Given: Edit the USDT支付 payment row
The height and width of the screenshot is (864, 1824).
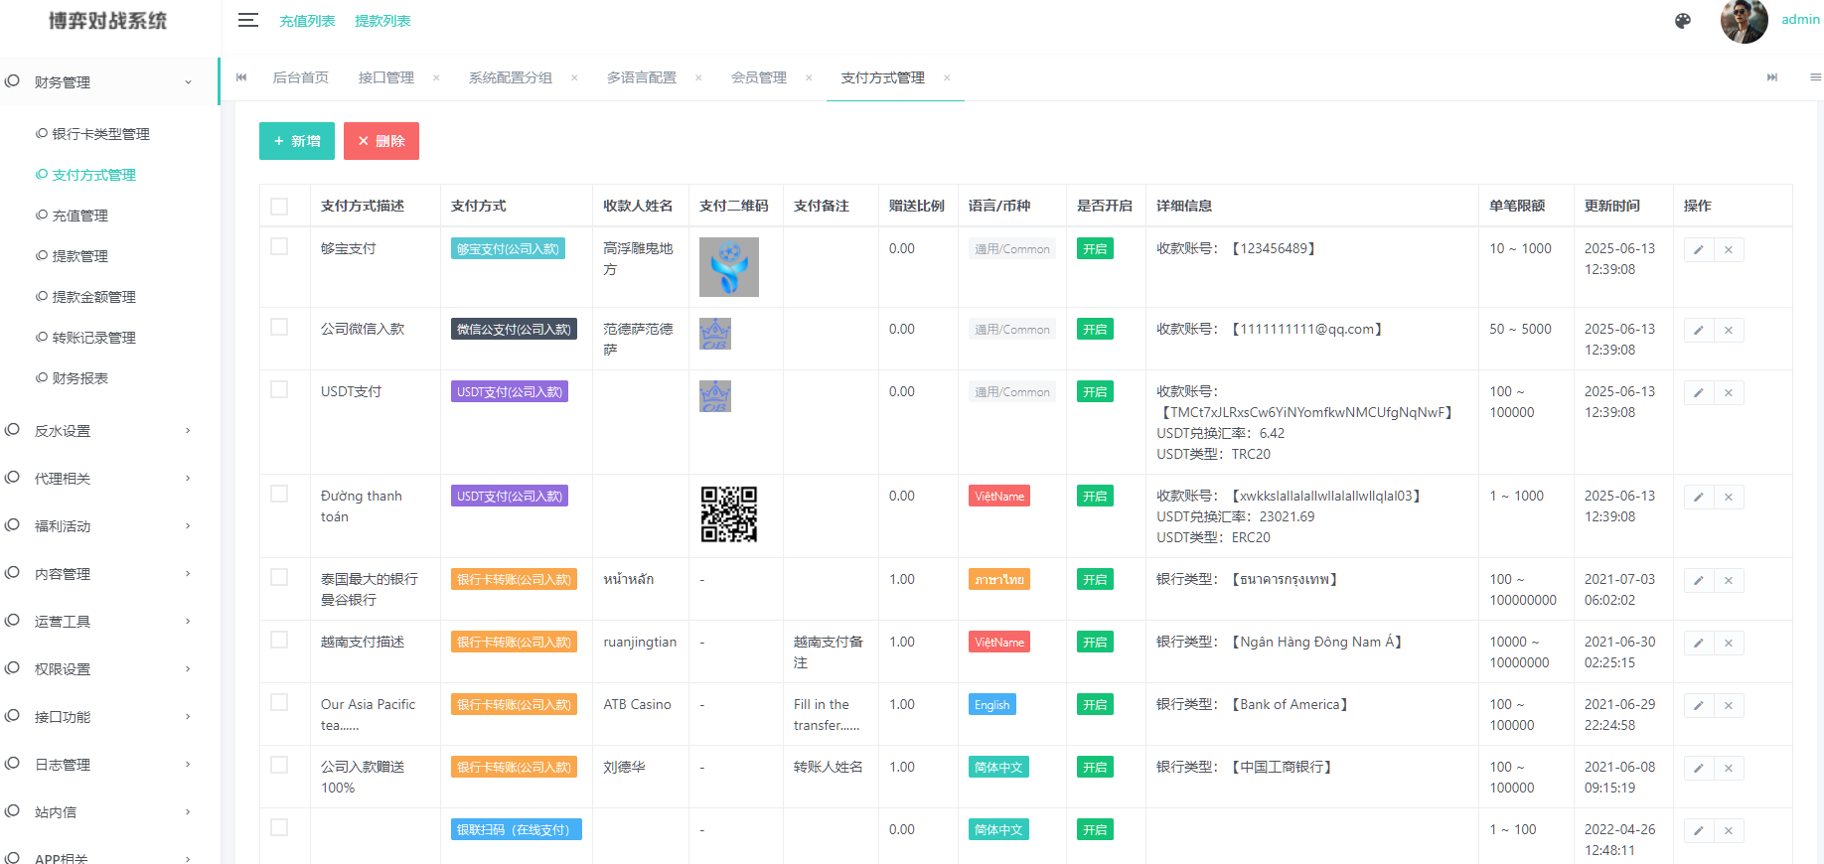Looking at the screenshot, I should [1698, 392].
